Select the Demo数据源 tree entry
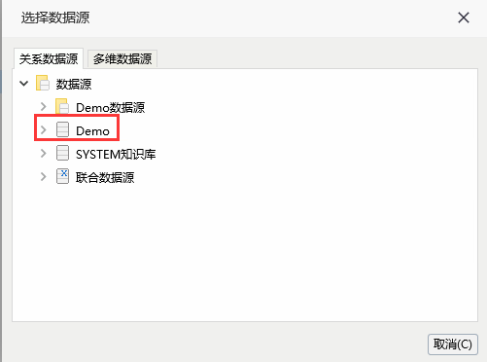487x362 pixels. pyautogui.click(x=111, y=107)
